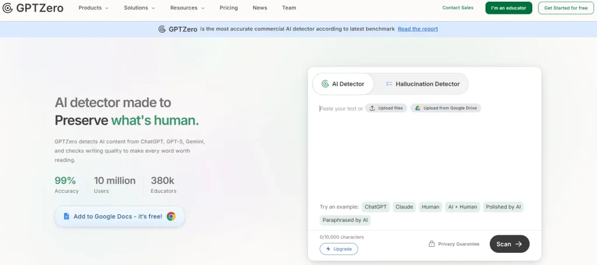The height and width of the screenshot is (265, 597).
Task: Click the lock icon beside Privacy Guarantee
Action: click(x=432, y=244)
